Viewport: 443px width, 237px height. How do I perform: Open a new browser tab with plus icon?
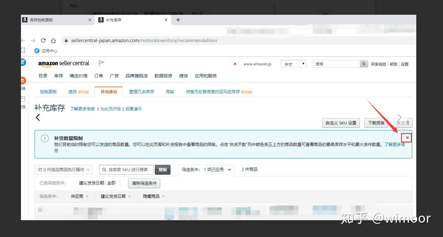click(x=178, y=20)
